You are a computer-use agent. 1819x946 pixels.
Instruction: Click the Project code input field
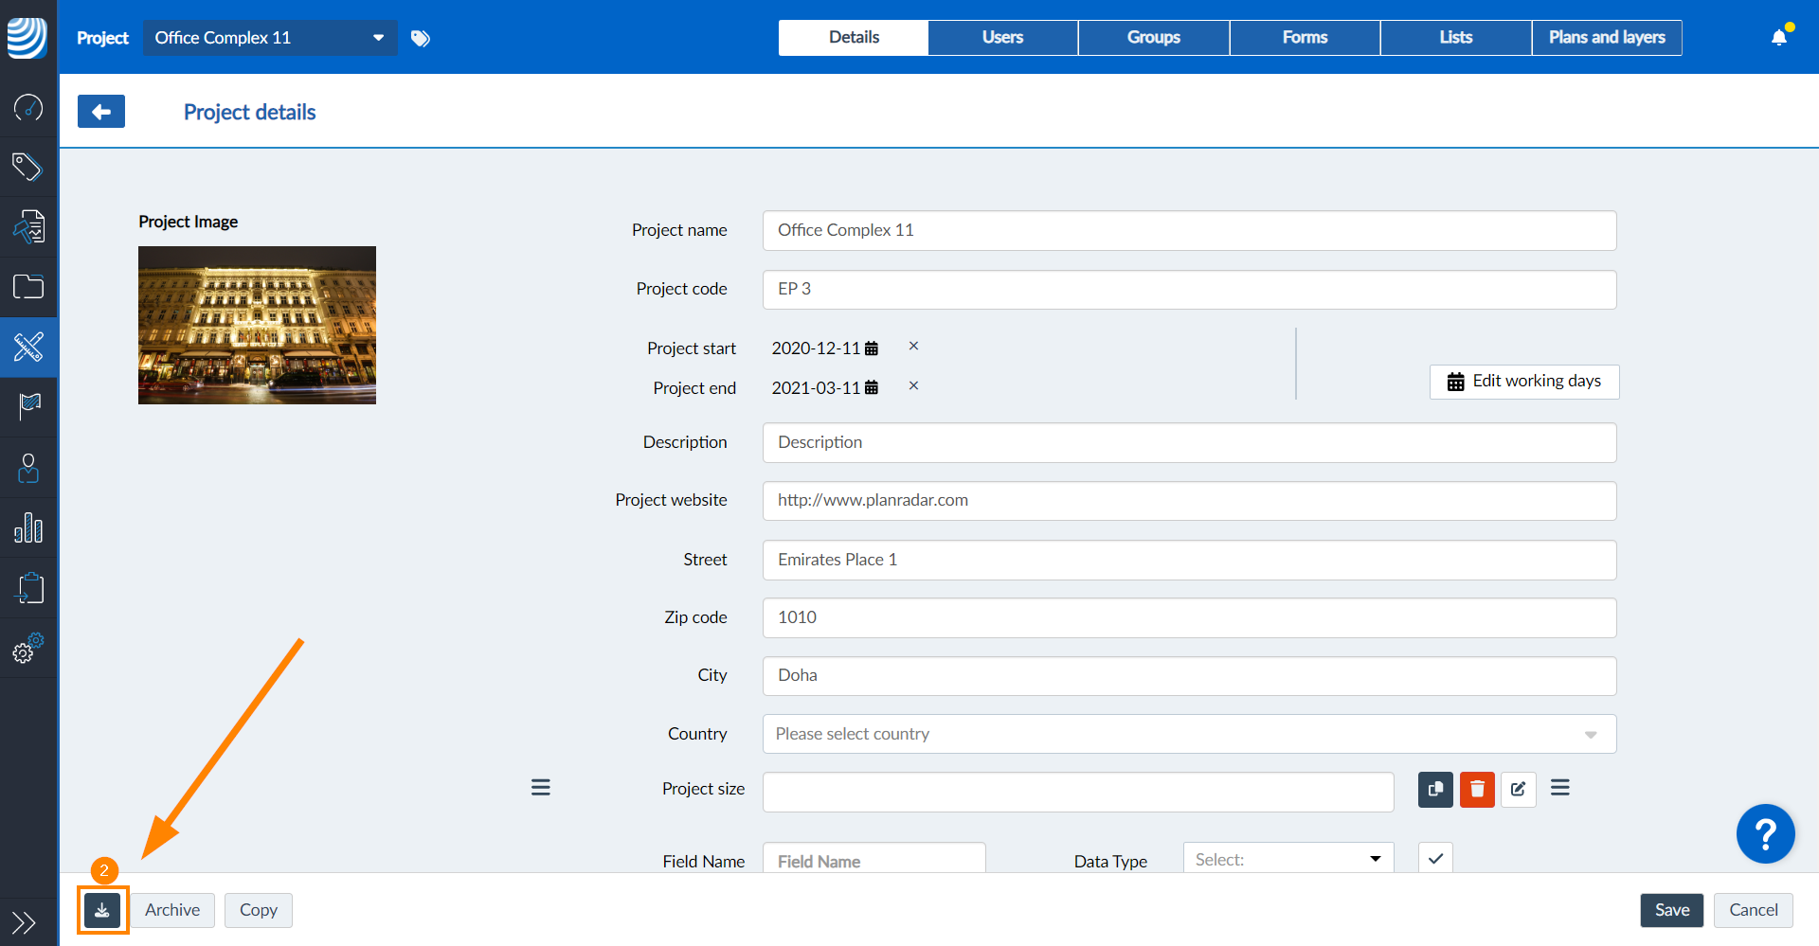point(1189,289)
